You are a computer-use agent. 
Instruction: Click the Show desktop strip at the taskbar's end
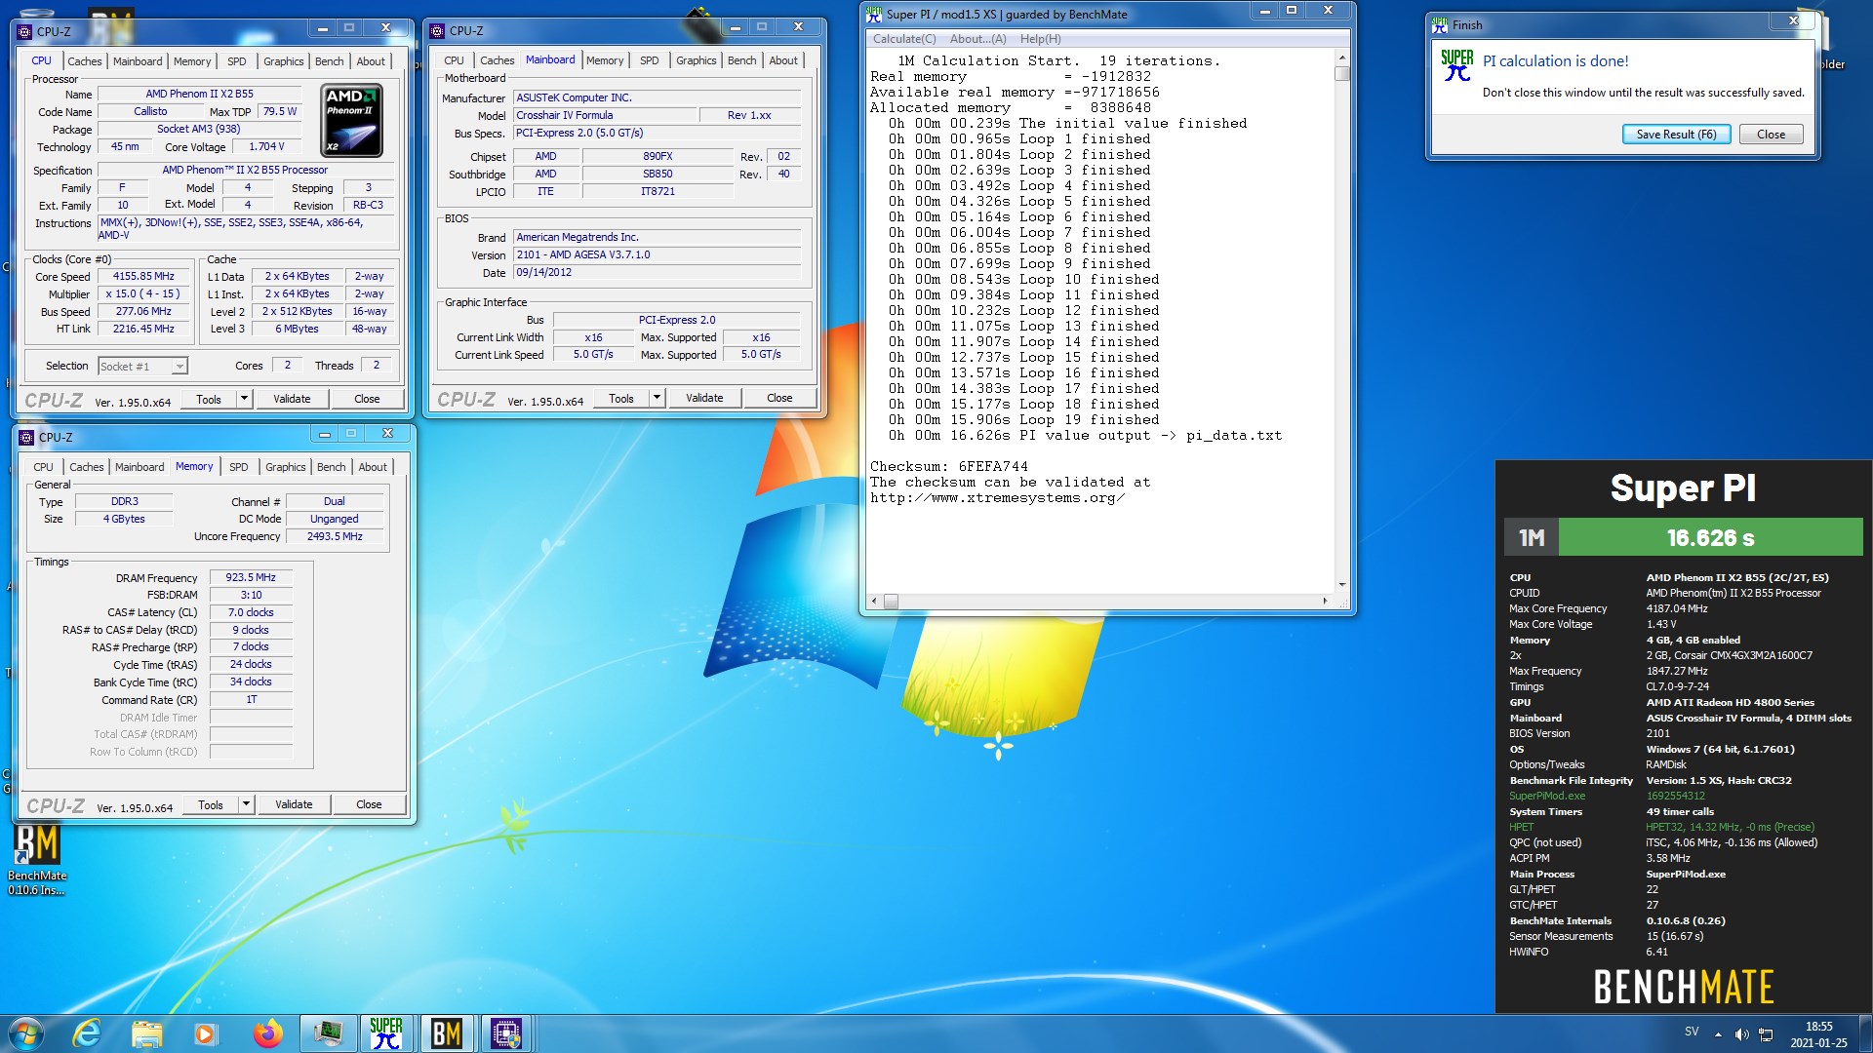pyautogui.click(x=1865, y=1033)
